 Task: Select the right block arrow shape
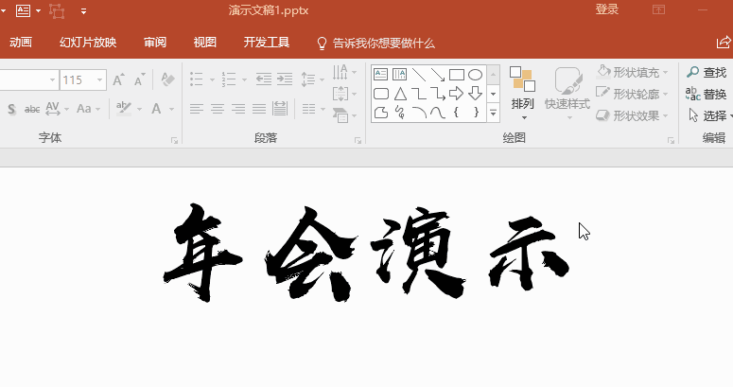(x=456, y=94)
